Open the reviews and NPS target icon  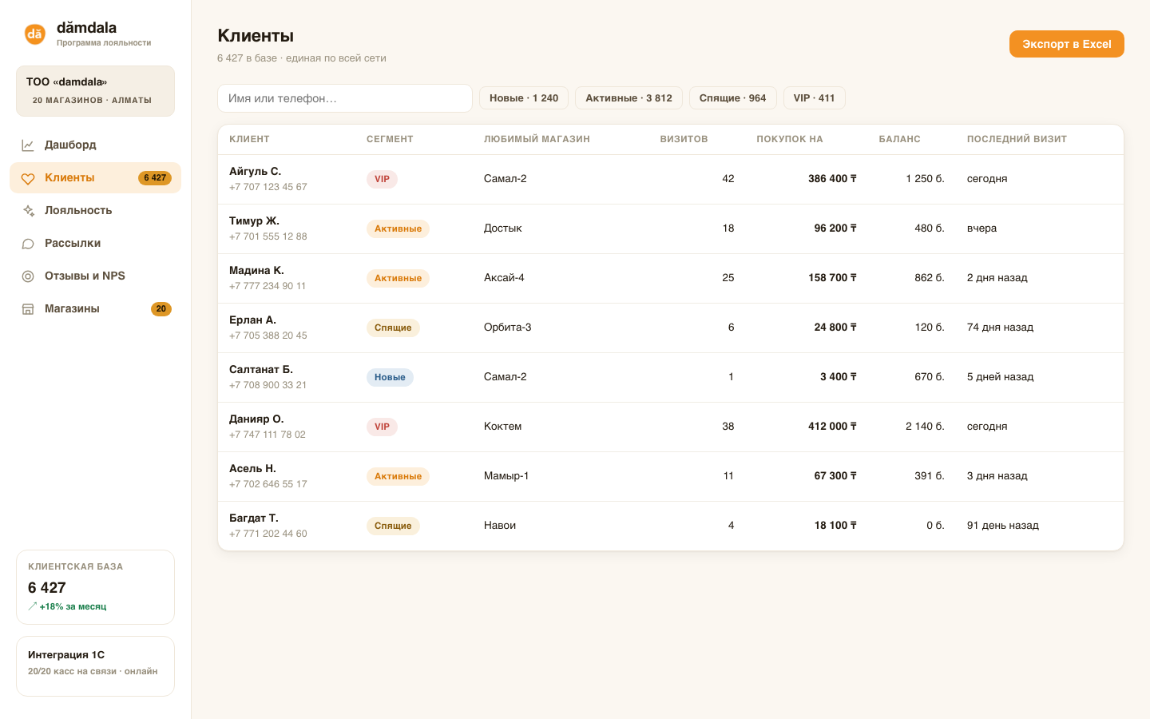[x=28, y=276]
